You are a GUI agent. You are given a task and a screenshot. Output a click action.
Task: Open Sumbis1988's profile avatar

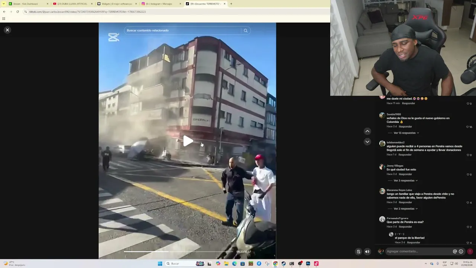point(382,115)
